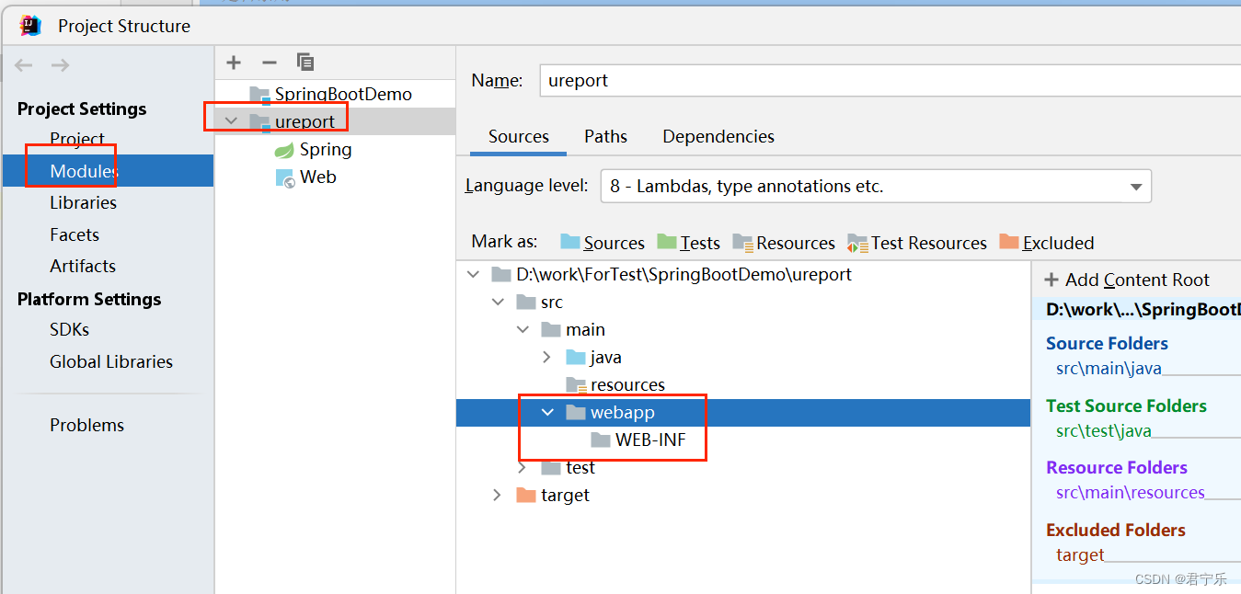This screenshot has height=594, width=1241.
Task: Click the copy module icon
Action: [305, 62]
